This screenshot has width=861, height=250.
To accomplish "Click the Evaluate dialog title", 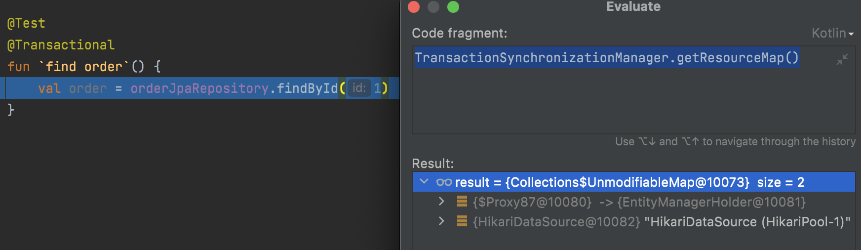I will tap(633, 6).
